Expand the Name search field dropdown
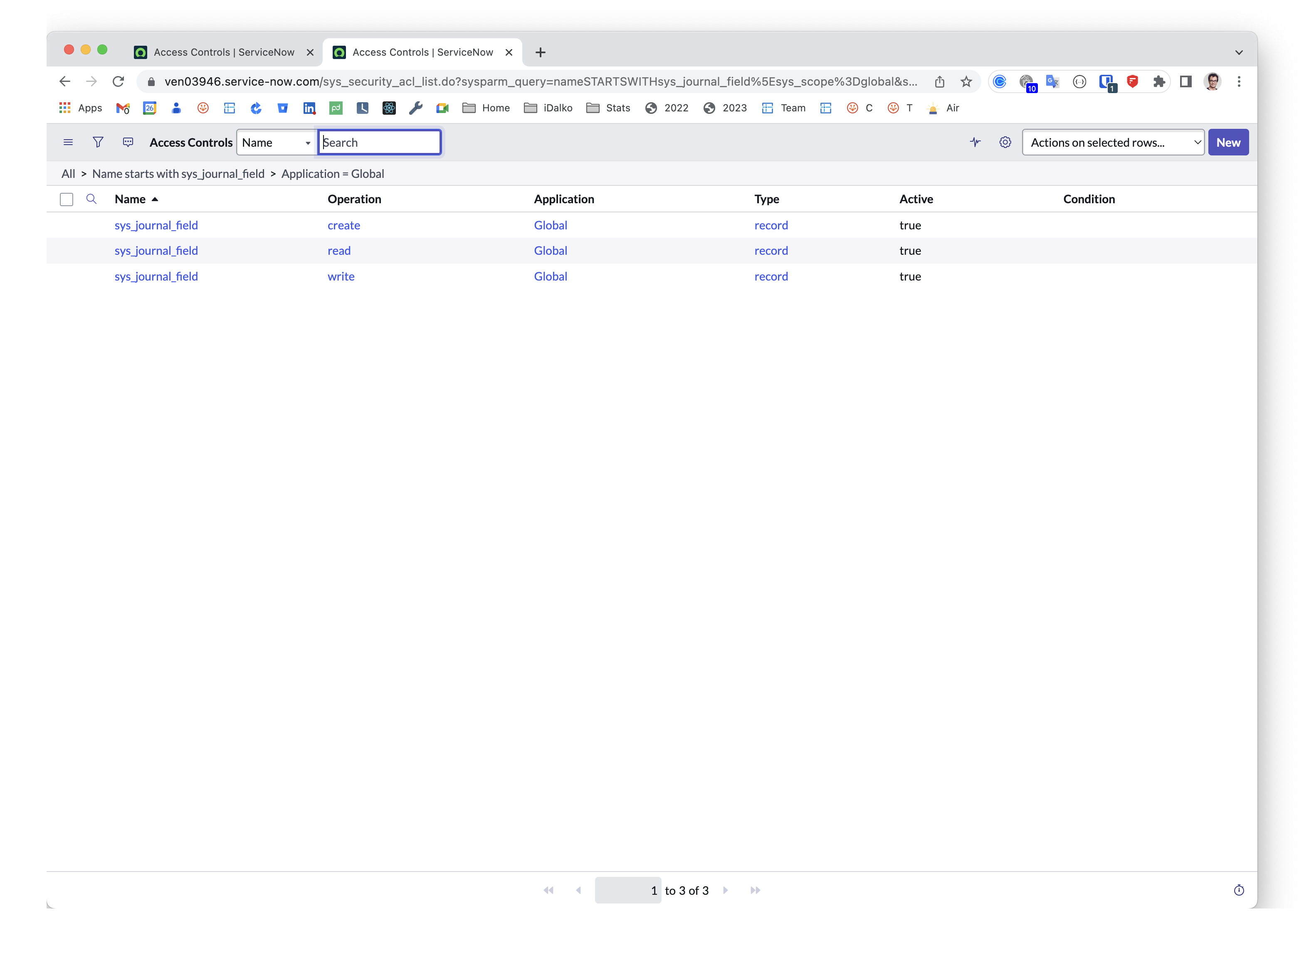Image resolution: width=1304 pixels, height=970 pixels. [x=276, y=143]
